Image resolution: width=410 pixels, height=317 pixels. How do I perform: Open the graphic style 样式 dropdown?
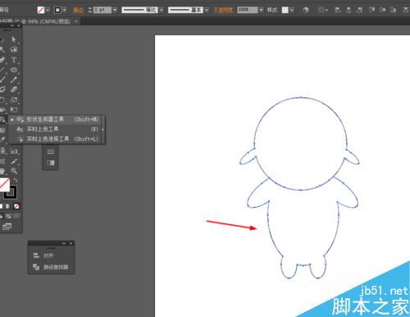[x=292, y=10]
